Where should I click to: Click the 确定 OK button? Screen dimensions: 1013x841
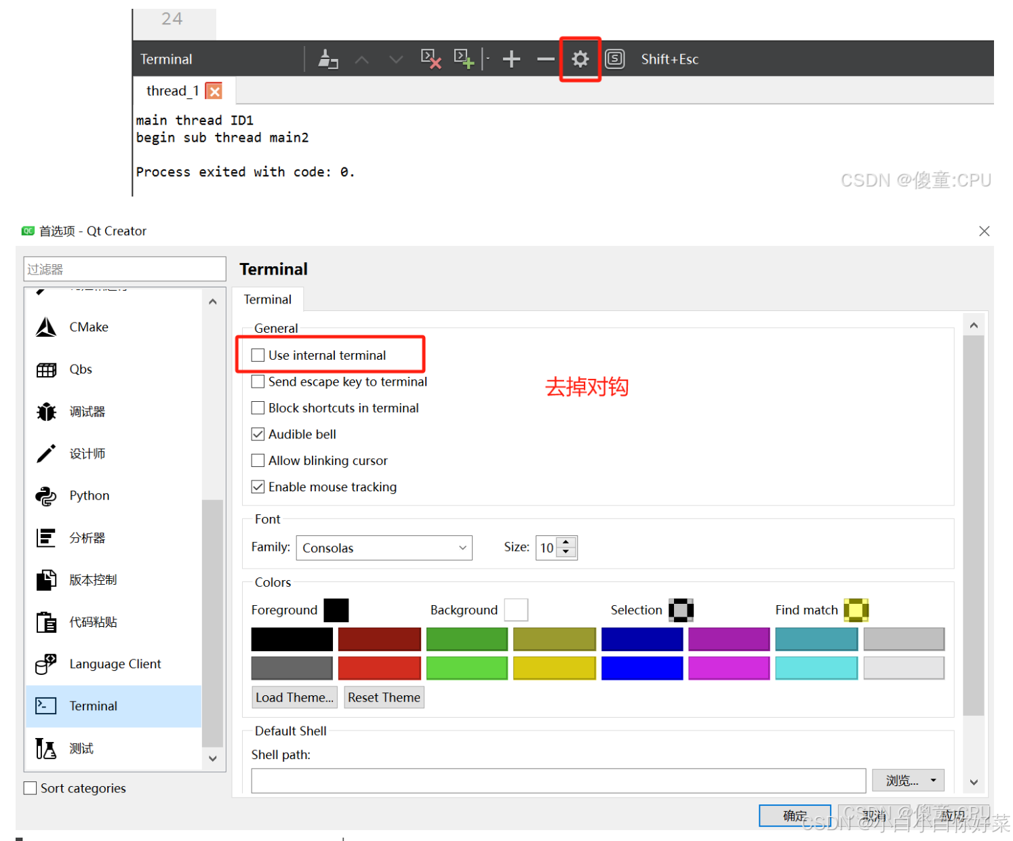coord(795,815)
